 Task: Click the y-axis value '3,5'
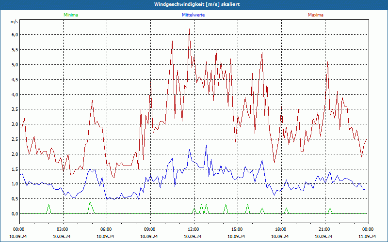(15, 109)
